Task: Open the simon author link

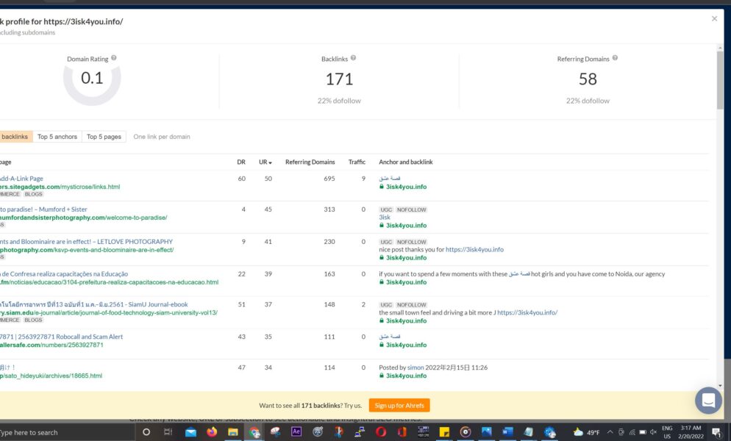Action: [x=416, y=367]
